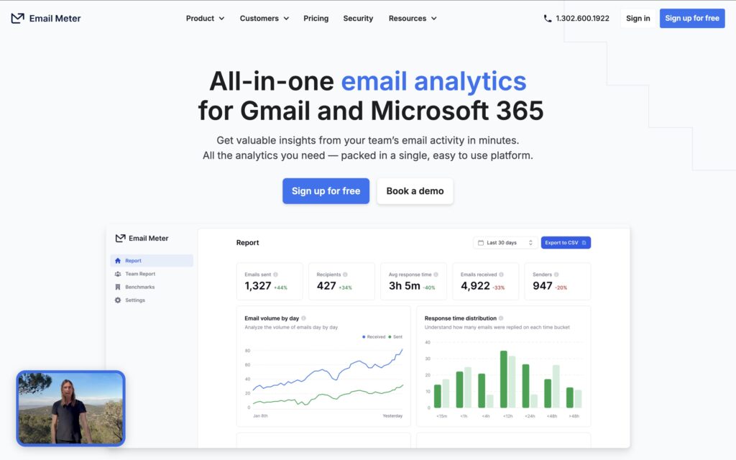Viewport: 736px width, 460px height.
Task: Open the gear icon next to Settings
Action: click(118, 300)
